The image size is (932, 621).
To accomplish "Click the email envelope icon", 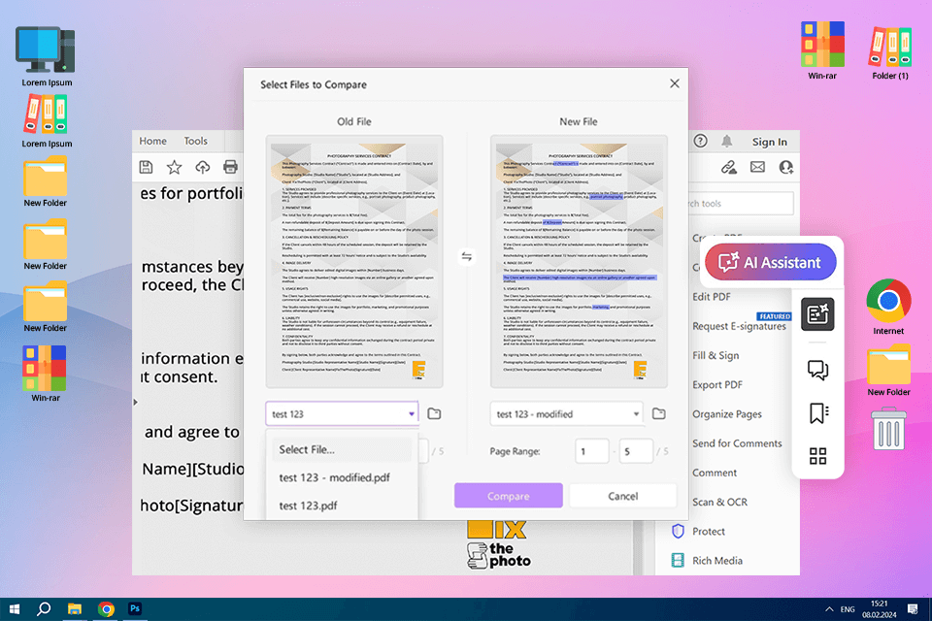I will pos(757,167).
